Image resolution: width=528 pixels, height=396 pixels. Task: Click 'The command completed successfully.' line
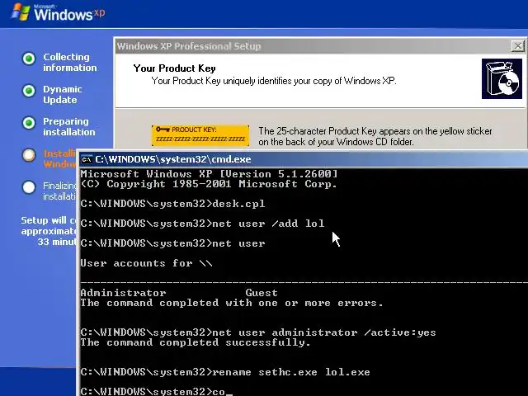click(x=196, y=342)
